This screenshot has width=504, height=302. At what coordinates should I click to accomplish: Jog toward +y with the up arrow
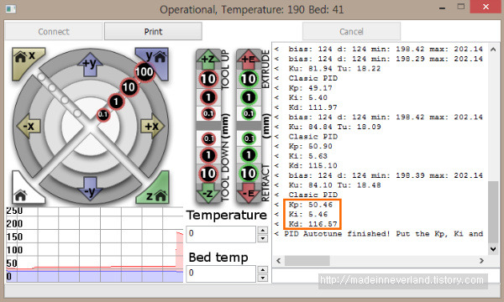[x=90, y=65]
